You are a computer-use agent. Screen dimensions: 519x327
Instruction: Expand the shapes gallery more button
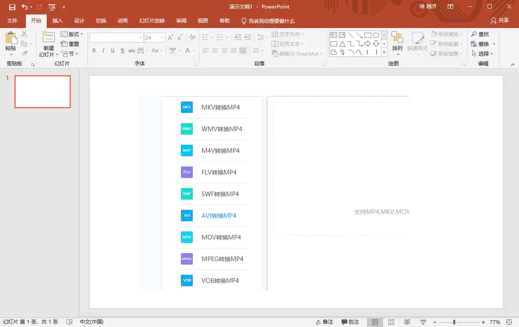tap(384, 53)
